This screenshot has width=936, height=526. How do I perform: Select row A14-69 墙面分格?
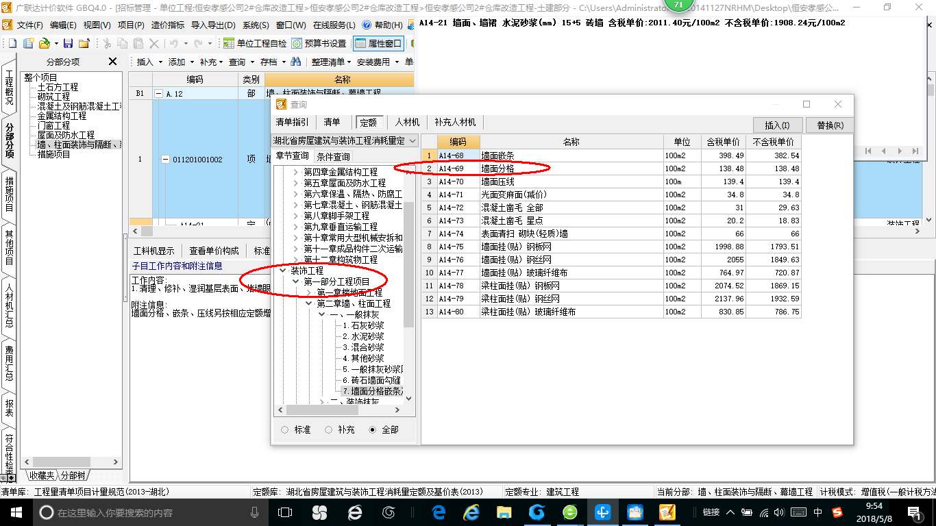(611, 168)
